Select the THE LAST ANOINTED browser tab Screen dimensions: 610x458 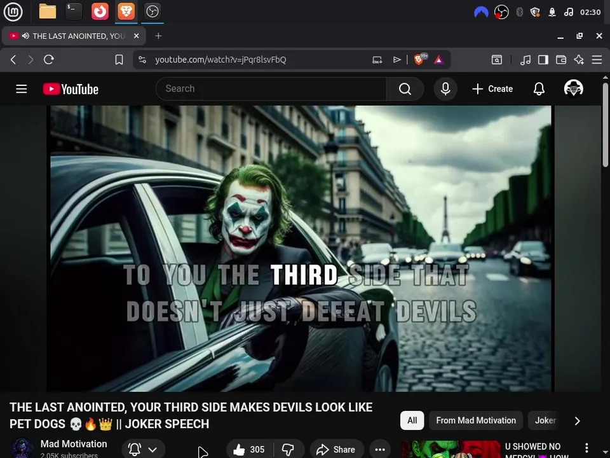pos(74,36)
